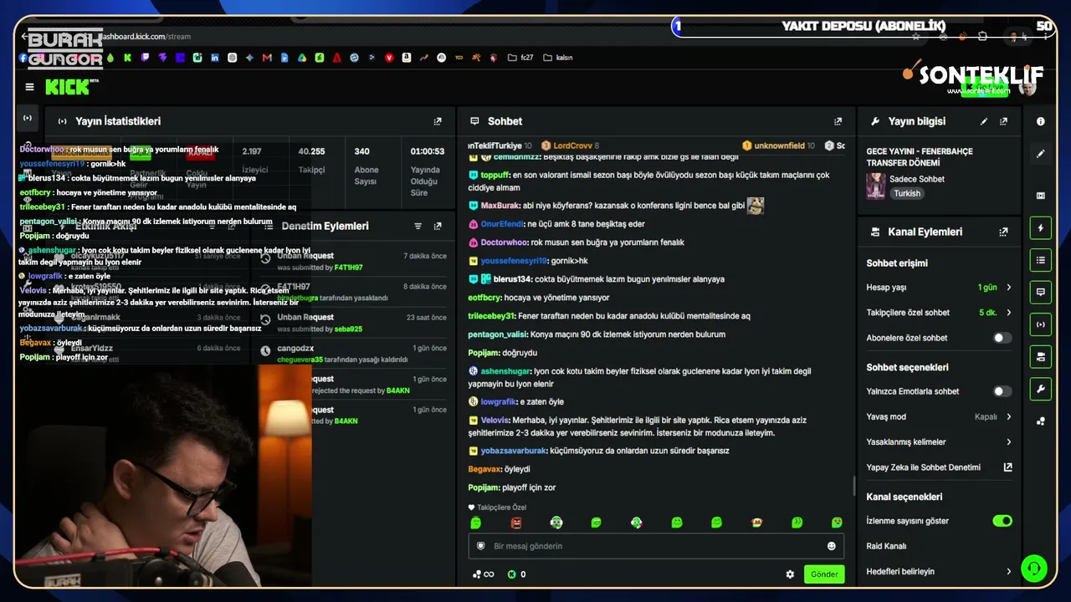Click the lightning bolt sidebar icon
1071x602 pixels.
1041,227
